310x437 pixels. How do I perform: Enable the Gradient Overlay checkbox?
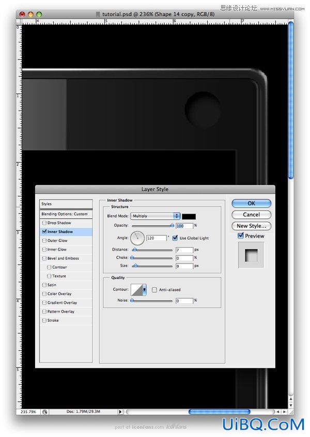44,303
